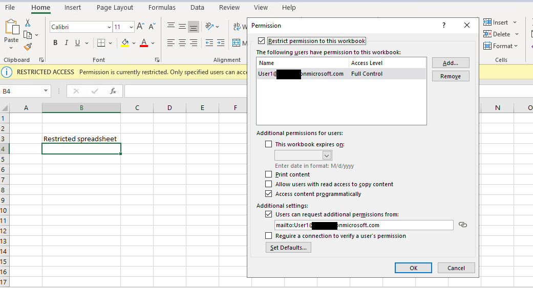Open the Font Color dropdown arrow
This screenshot has height=288, width=533.
[153, 43]
